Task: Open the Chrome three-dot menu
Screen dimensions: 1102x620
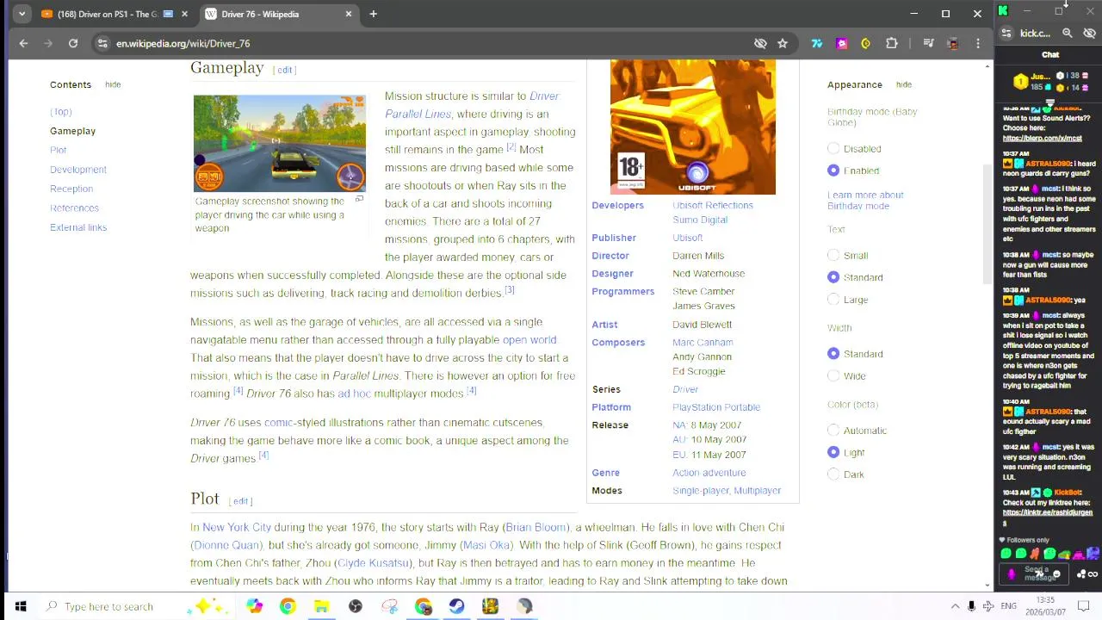Action: click(978, 43)
